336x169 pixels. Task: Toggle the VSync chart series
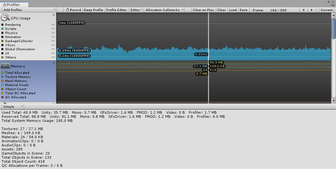pyautogui.click(x=2, y=45)
